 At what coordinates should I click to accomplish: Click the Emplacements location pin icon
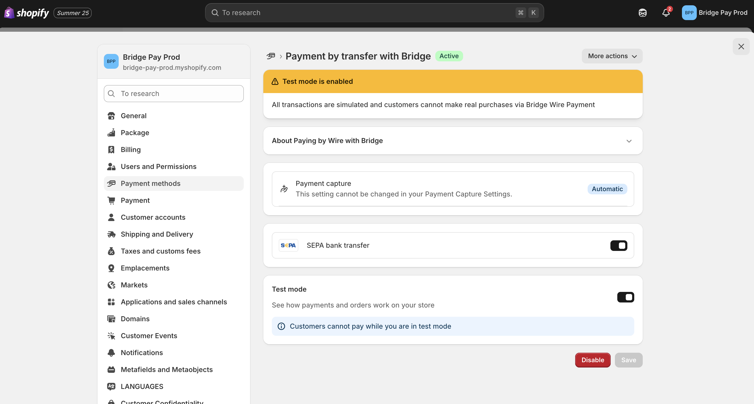click(x=111, y=268)
